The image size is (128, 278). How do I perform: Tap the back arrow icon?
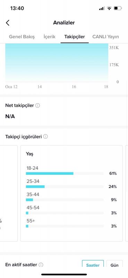pos(8,23)
